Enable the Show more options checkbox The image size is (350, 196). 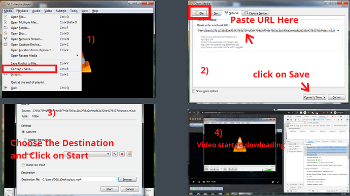[x=194, y=91]
